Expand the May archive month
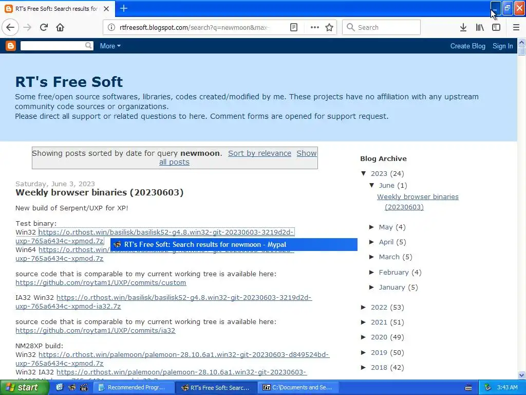 pyautogui.click(x=372, y=227)
